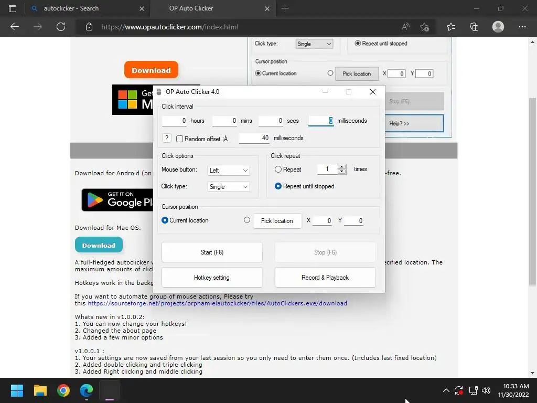Image resolution: width=537 pixels, height=403 pixels.
Task: Open the Read aloud icon in address bar
Action: [x=405, y=27]
